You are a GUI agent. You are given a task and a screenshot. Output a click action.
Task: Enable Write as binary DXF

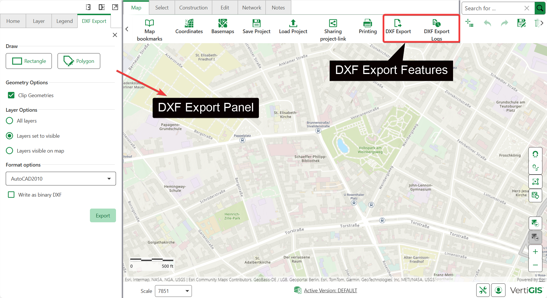(11, 195)
